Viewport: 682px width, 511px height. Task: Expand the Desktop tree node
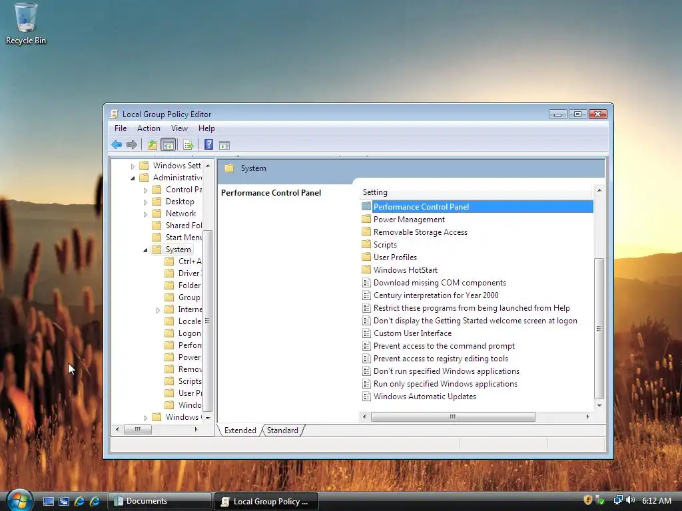pos(145,202)
